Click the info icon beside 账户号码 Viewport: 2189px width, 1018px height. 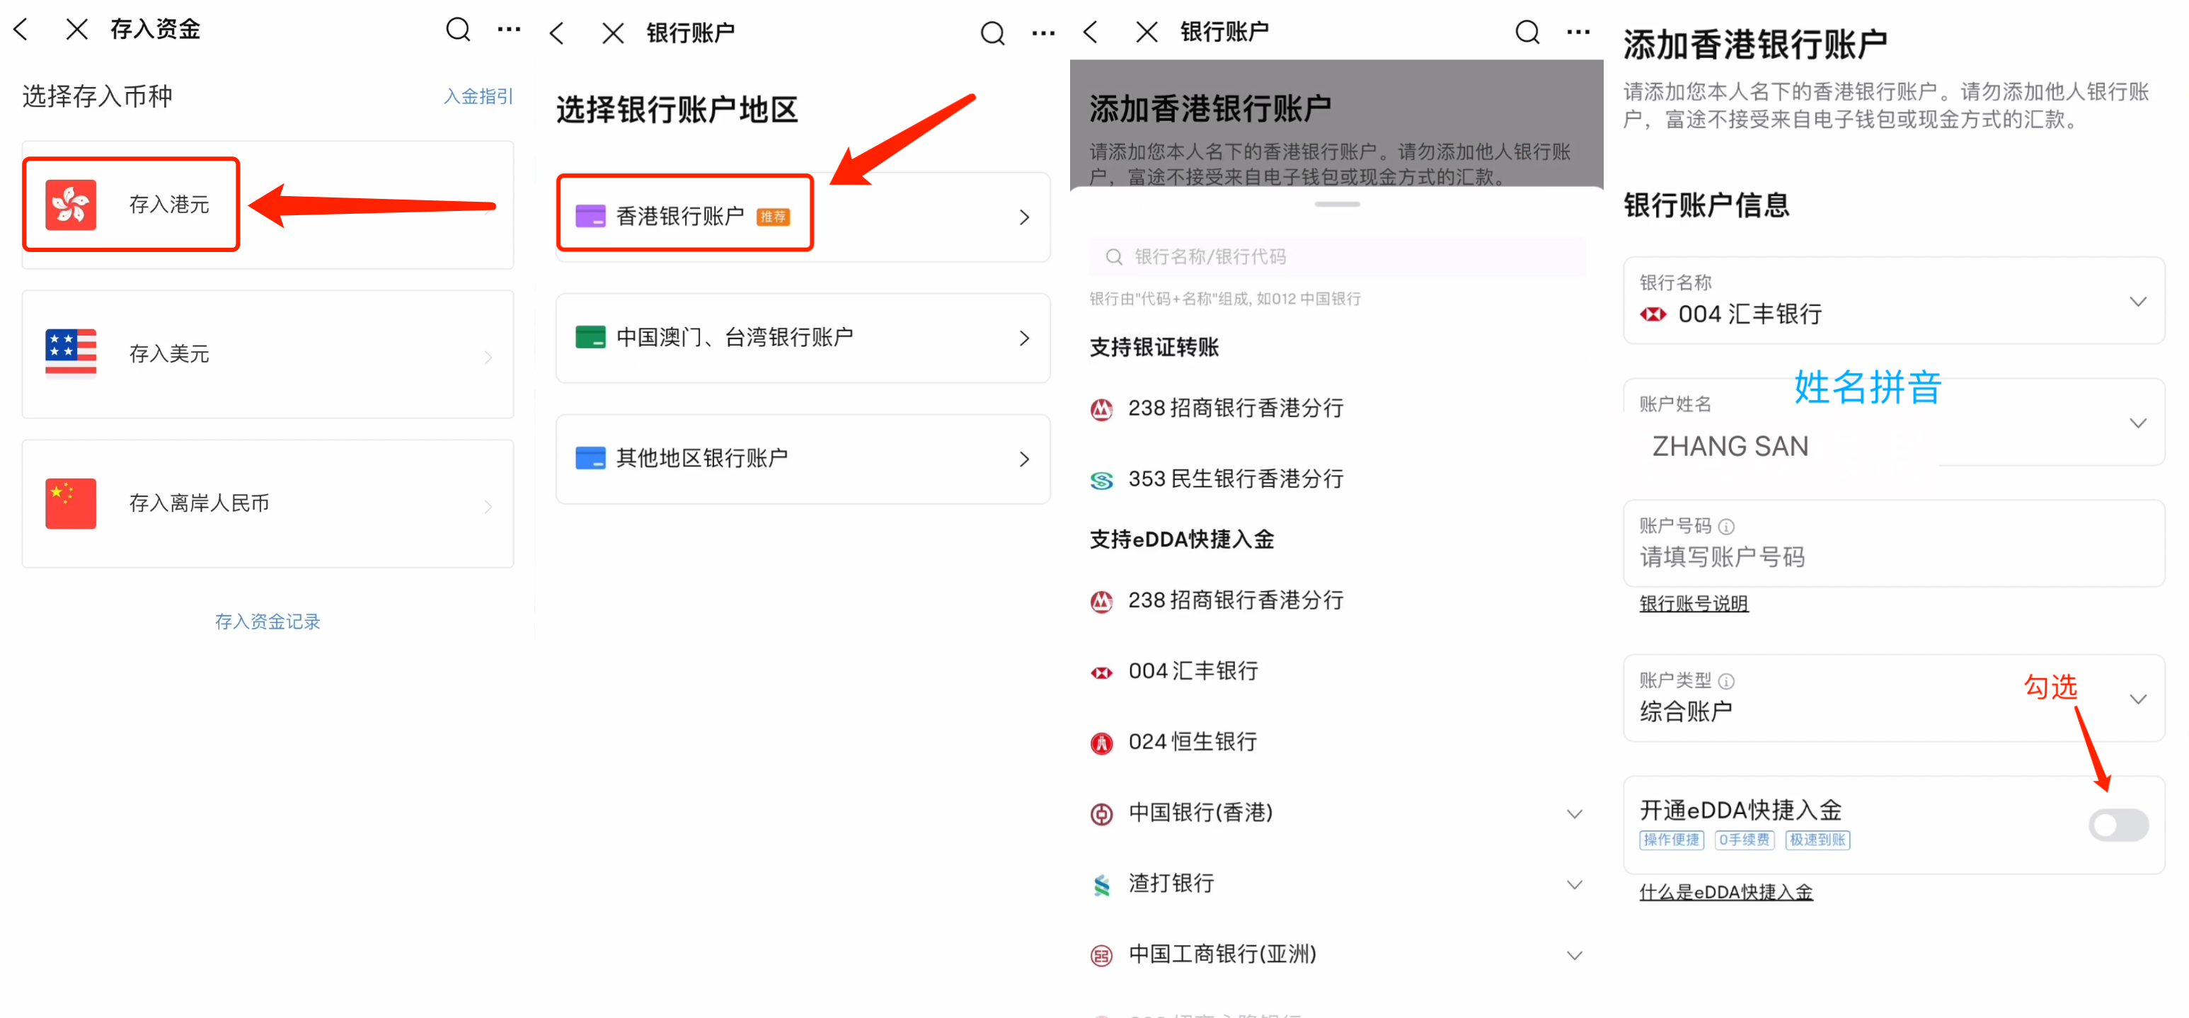point(1726,526)
